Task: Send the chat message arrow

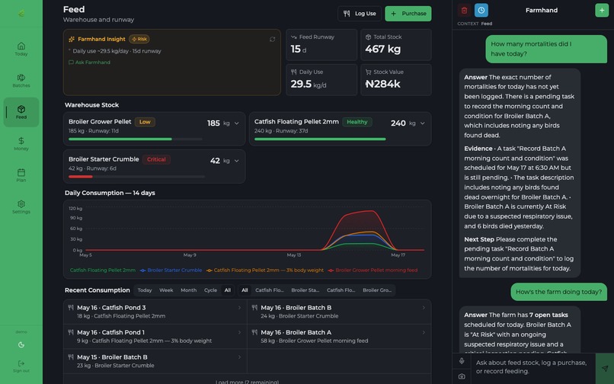Action: point(605,368)
